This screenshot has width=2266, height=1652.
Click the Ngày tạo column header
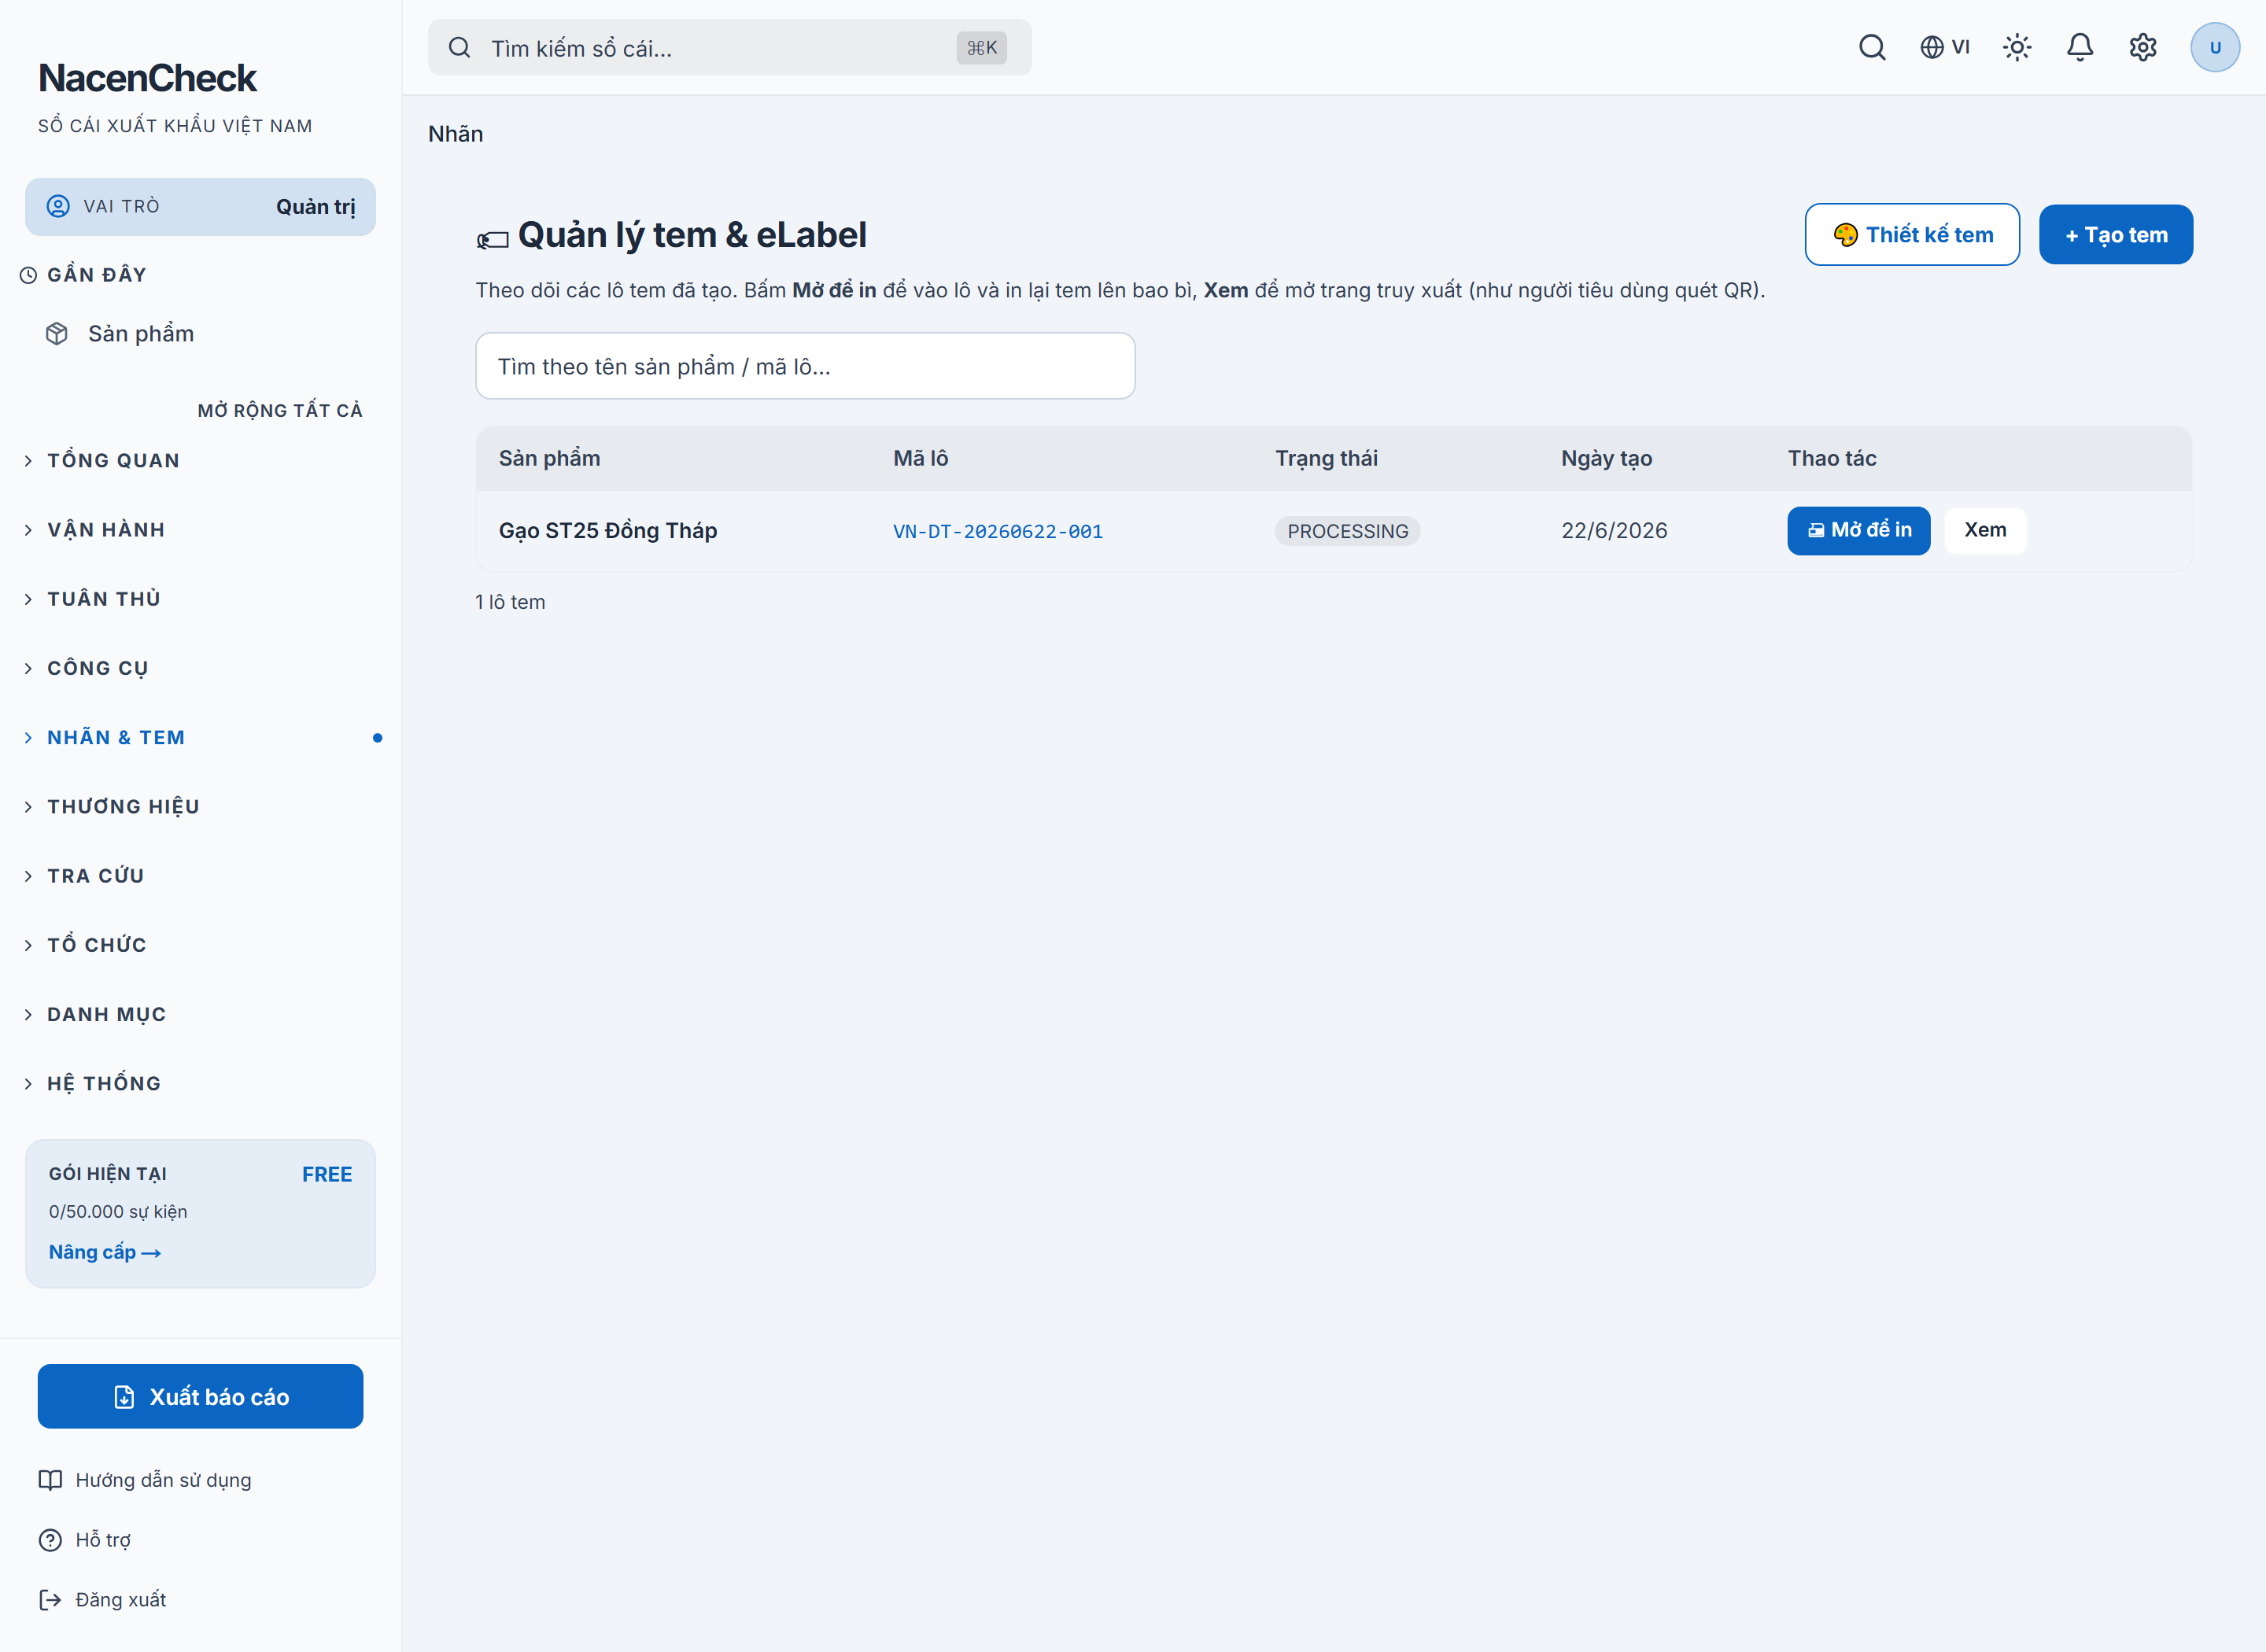(x=1606, y=458)
